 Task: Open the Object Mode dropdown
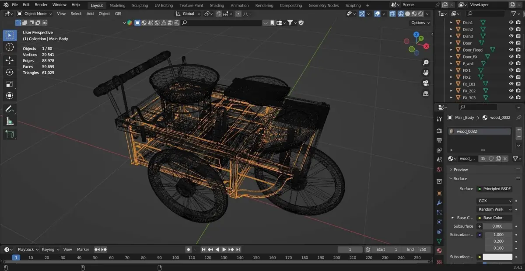pyautogui.click(x=34, y=14)
